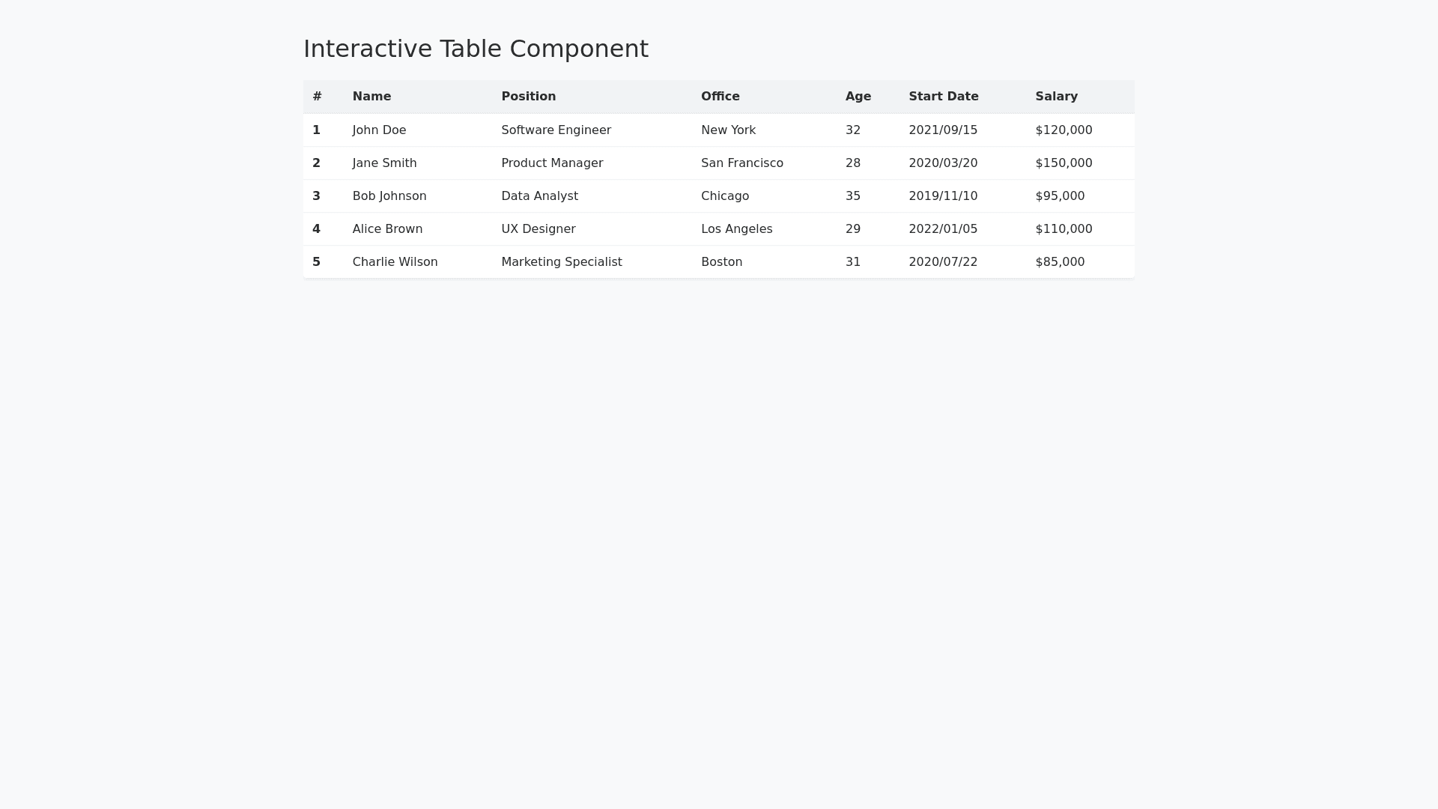Select the Bob Johnson name cell
Viewport: 1438px width, 809px height.
coord(389,196)
